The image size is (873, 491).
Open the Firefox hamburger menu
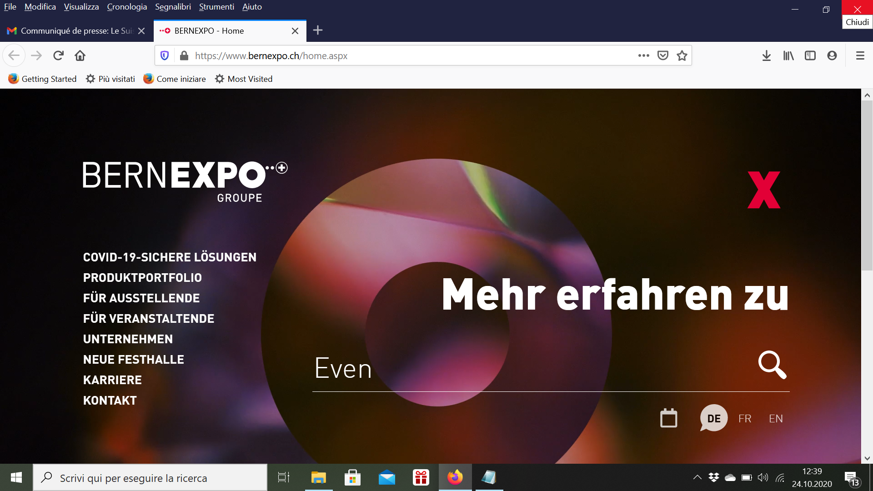pos(860,55)
